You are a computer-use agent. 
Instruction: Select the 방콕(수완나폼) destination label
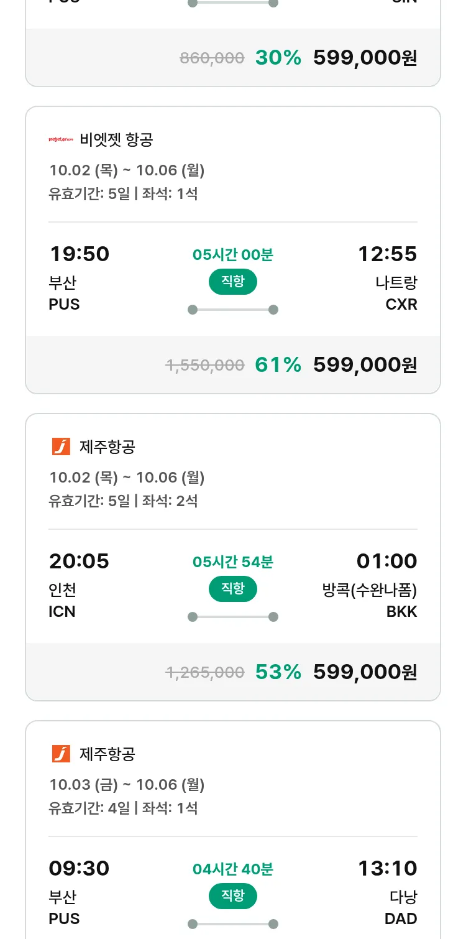[x=370, y=590]
